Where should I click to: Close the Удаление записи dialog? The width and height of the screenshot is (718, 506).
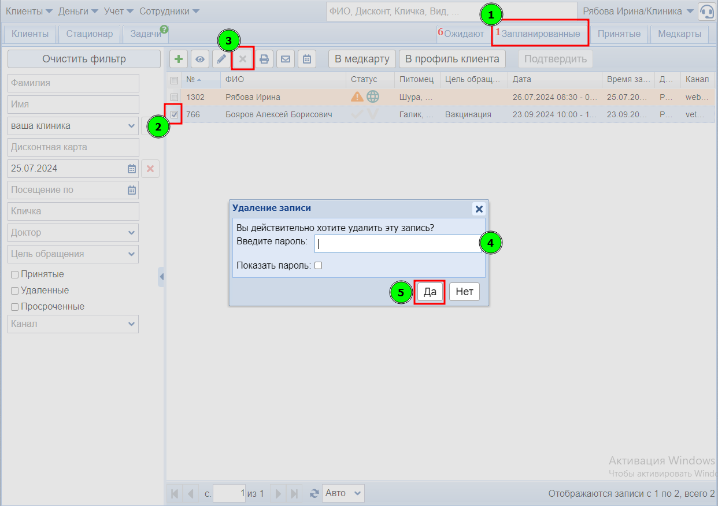tap(478, 209)
